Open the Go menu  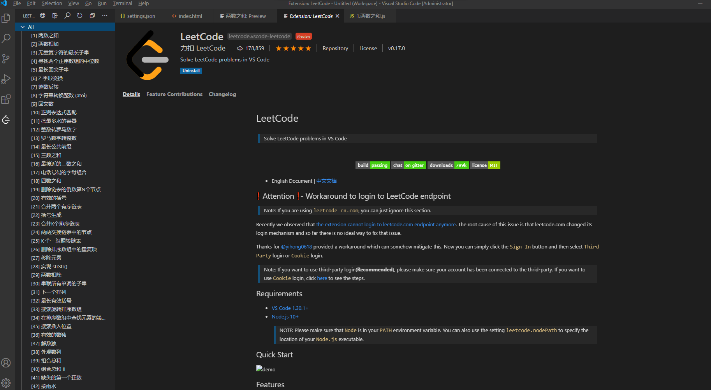pos(88,3)
